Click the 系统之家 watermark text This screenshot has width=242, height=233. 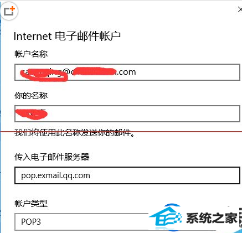point(212,218)
